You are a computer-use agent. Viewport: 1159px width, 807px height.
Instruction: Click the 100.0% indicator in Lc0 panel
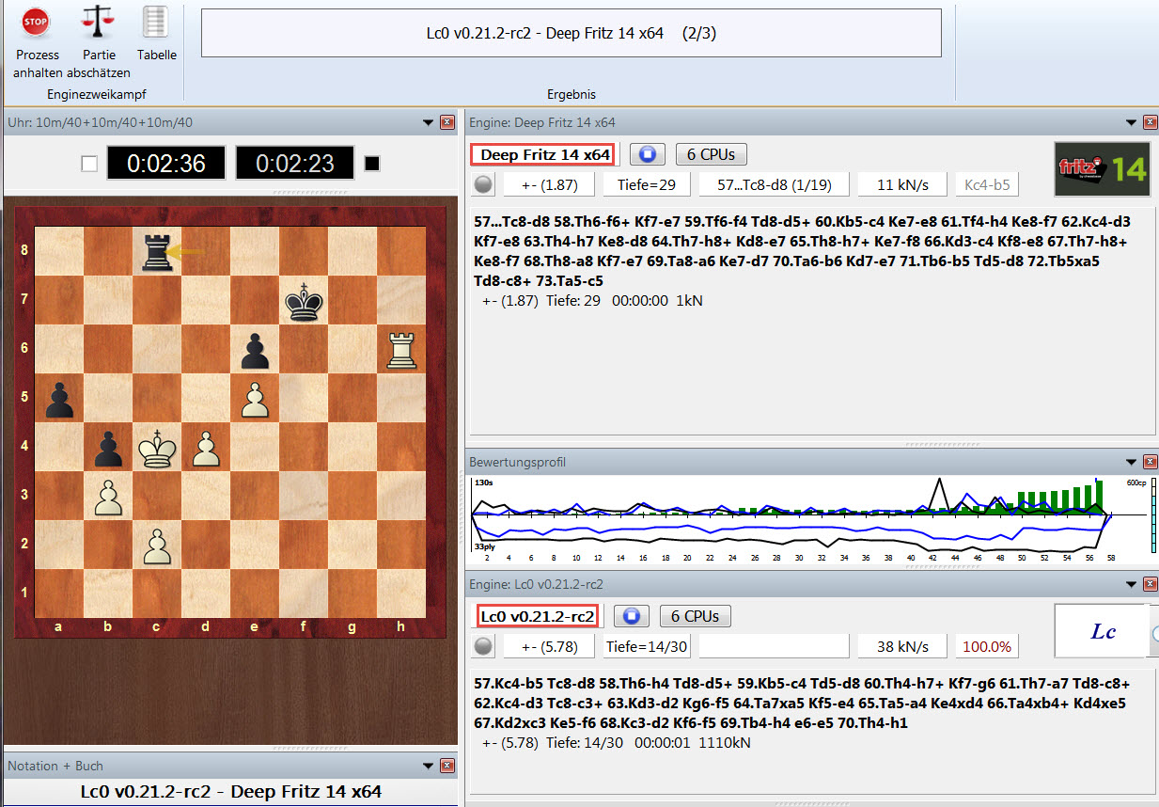987,646
